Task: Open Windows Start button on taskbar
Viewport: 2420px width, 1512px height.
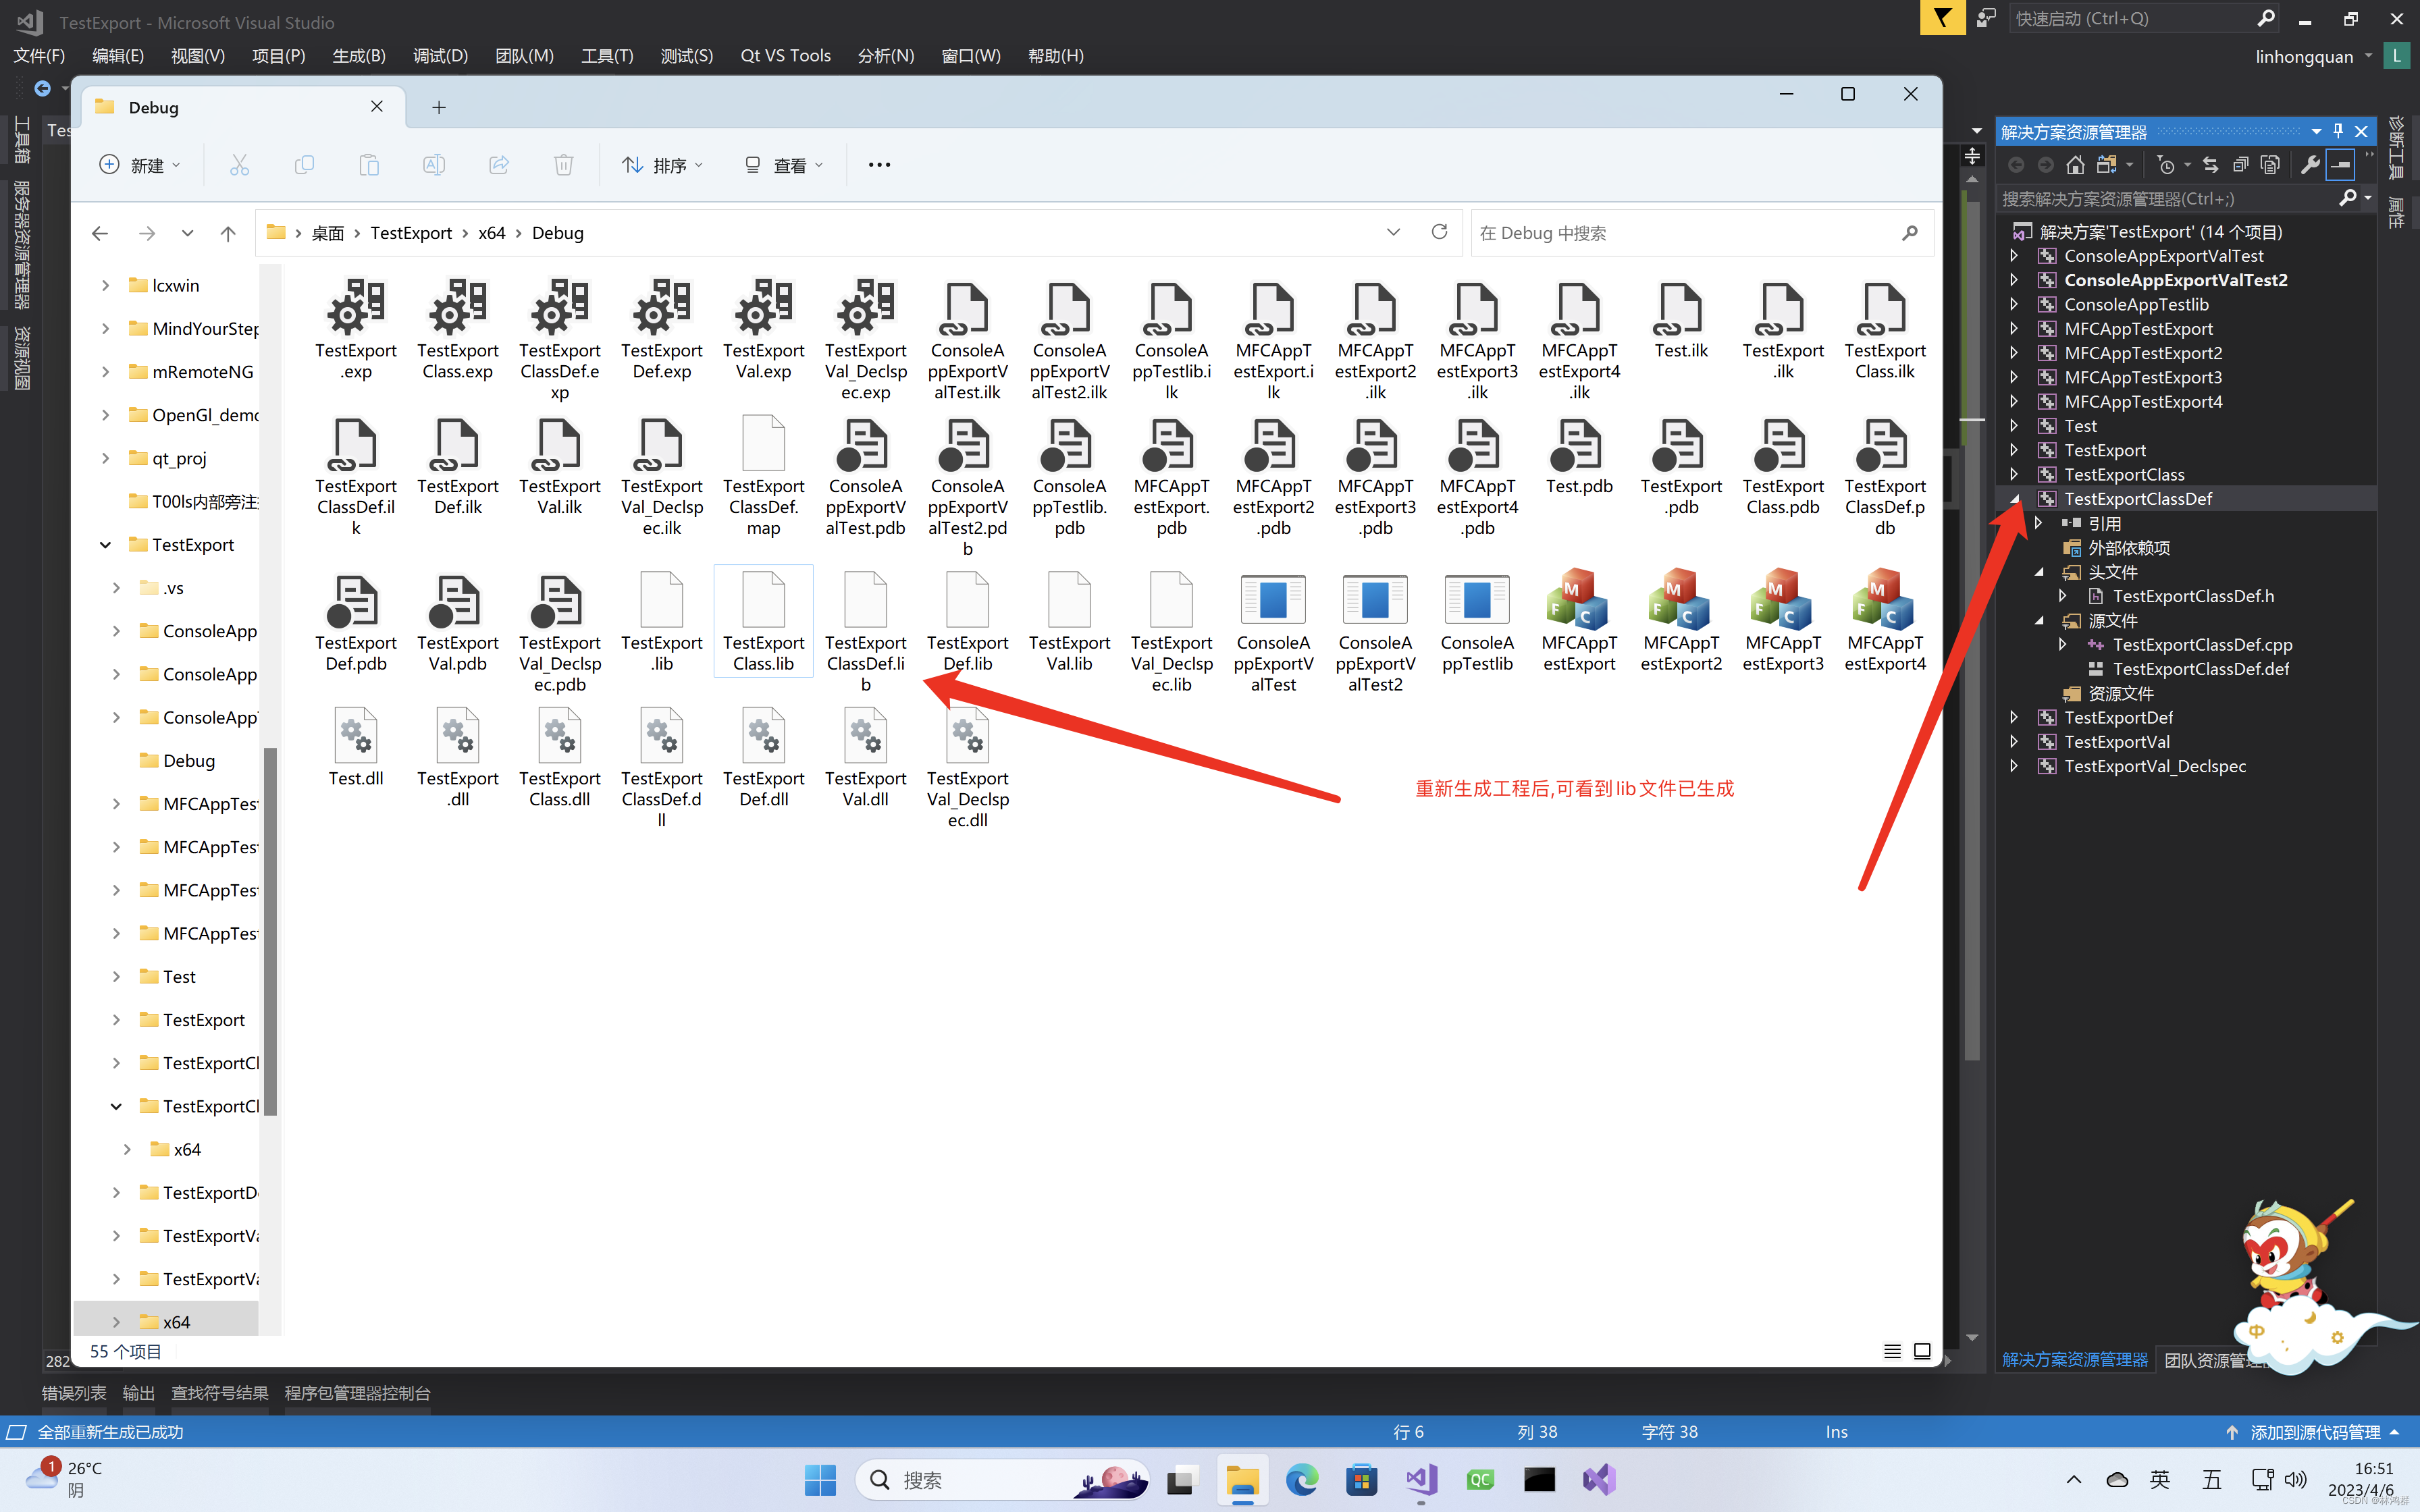Action: click(820, 1480)
